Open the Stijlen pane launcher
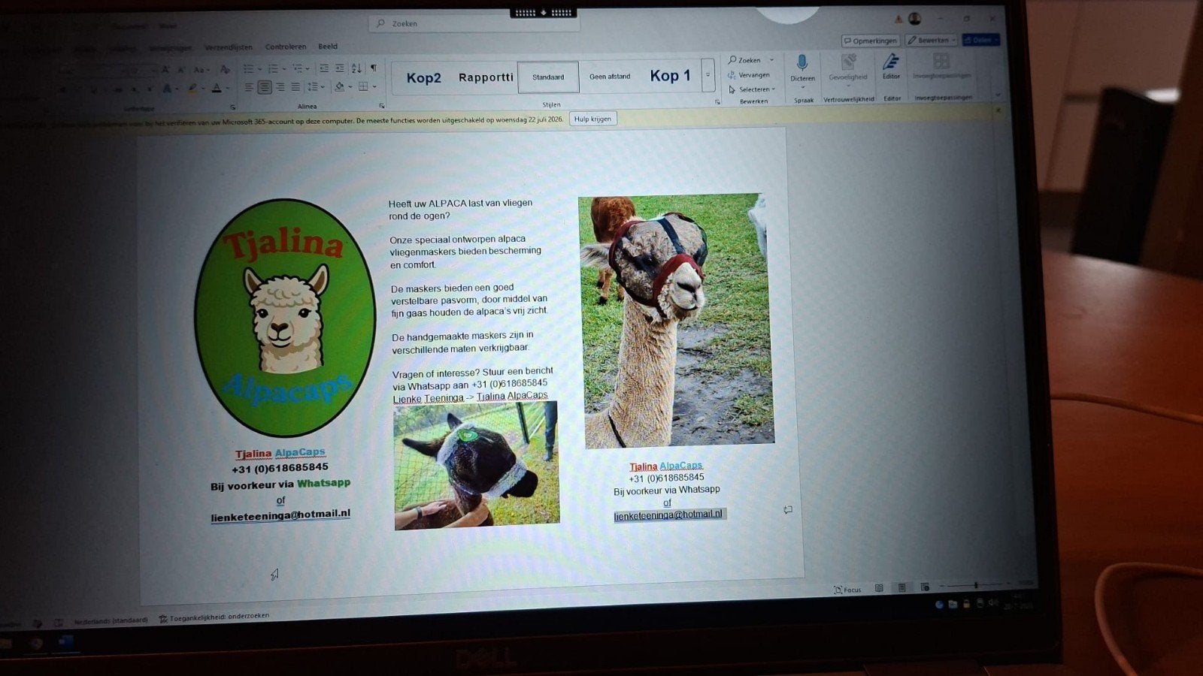 [x=717, y=101]
